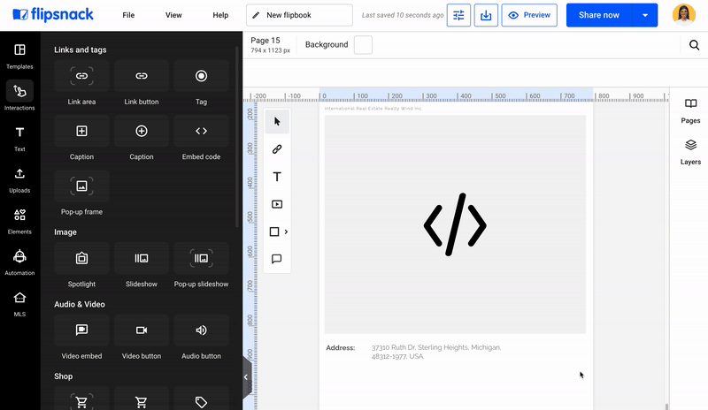Select the comment tool in canvas toolbar
This screenshot has height=410, width=708.
click(277, 259)
